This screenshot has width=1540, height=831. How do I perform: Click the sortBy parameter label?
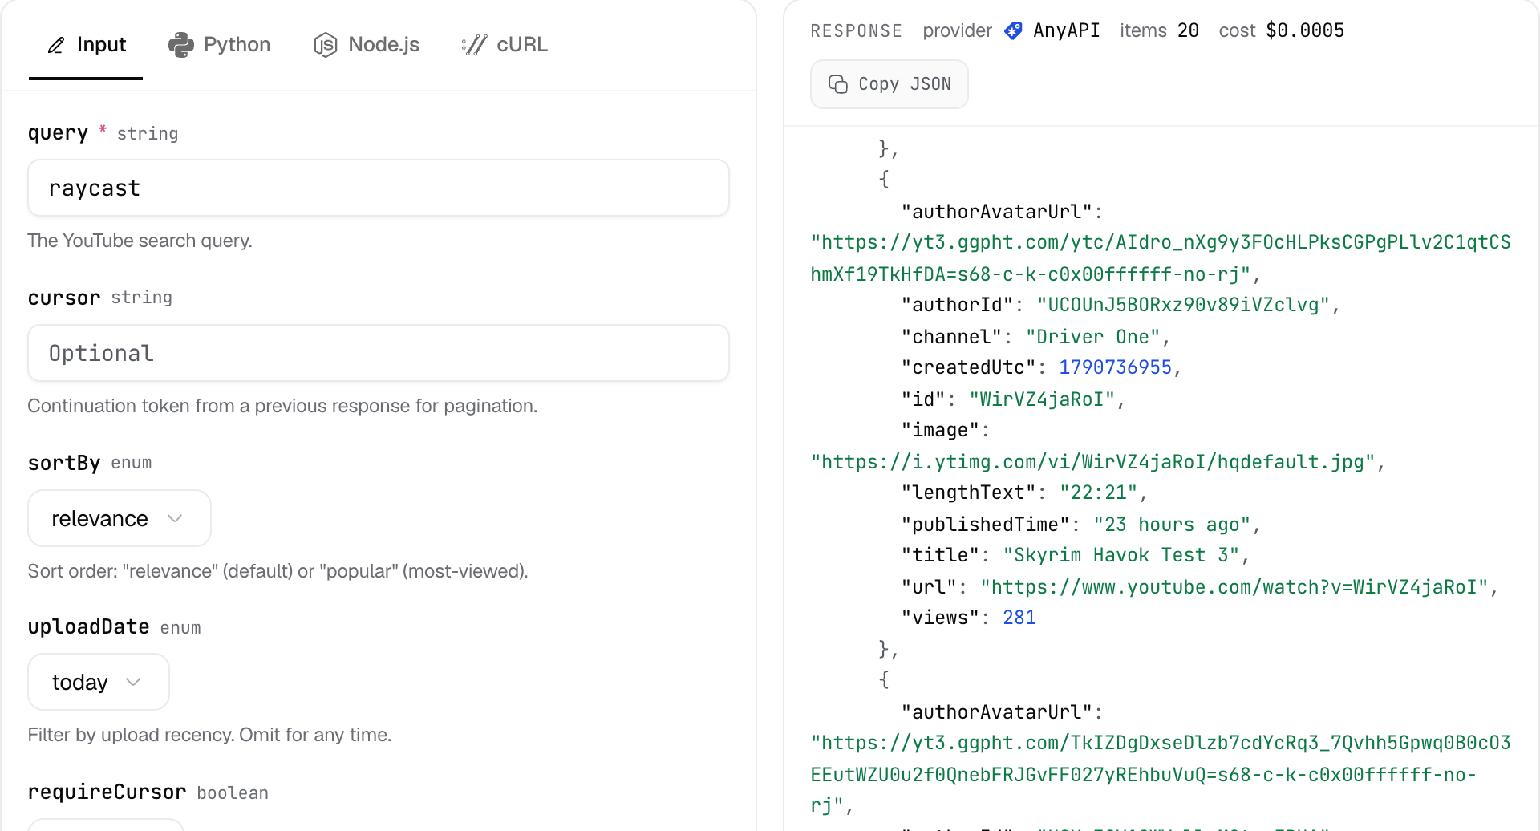[64, 463]
